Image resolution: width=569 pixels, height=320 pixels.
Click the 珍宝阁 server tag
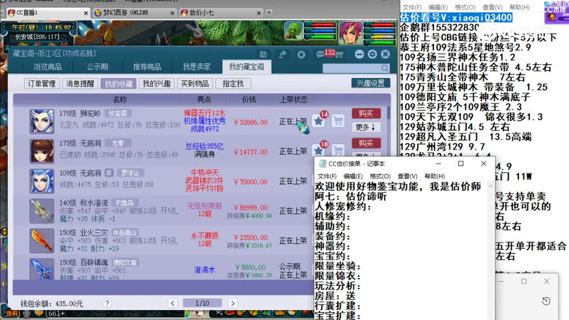(x=118, y=113)
